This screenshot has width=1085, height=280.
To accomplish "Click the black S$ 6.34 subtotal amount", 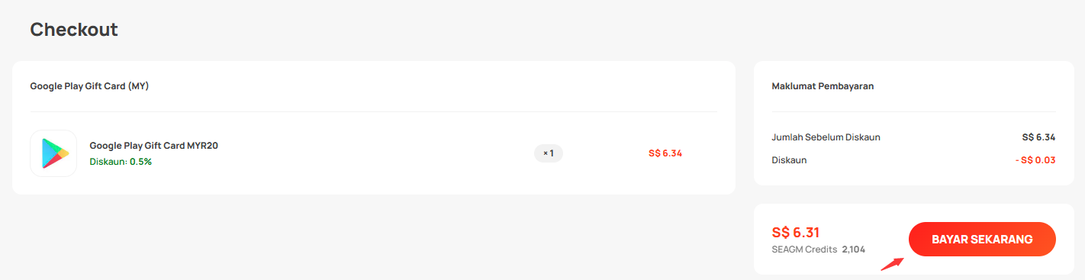I will coord(1038,137).
